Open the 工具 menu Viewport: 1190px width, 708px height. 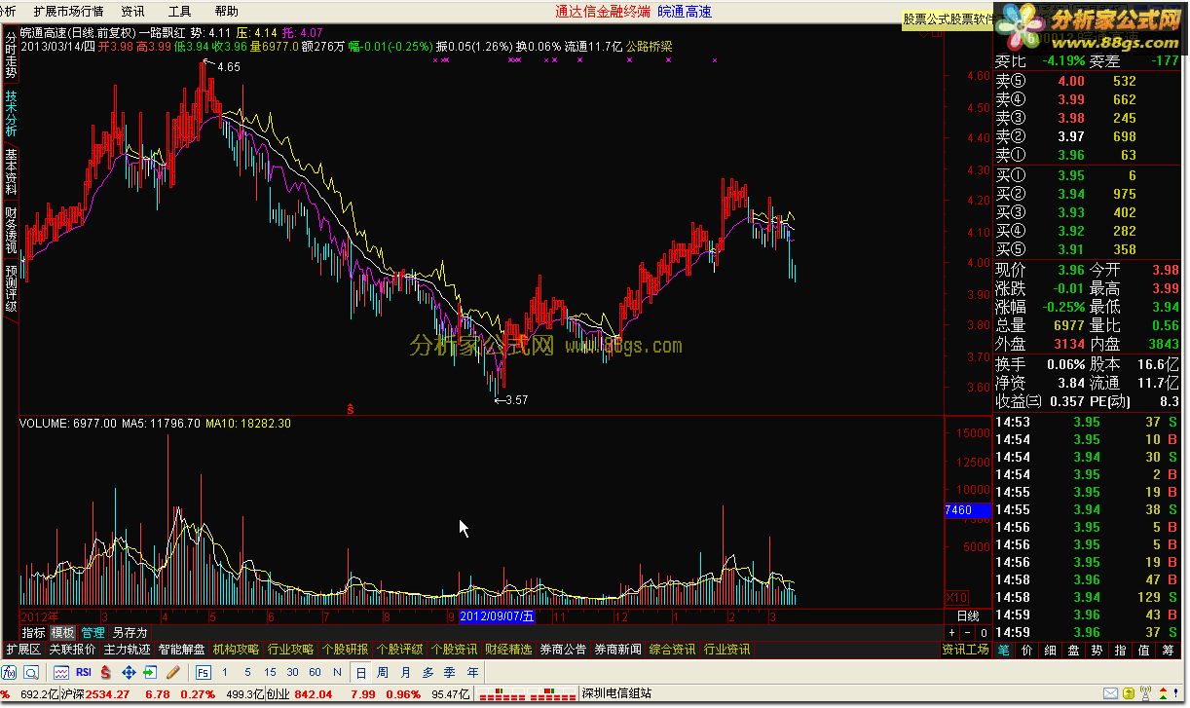[x=179, y=12]
